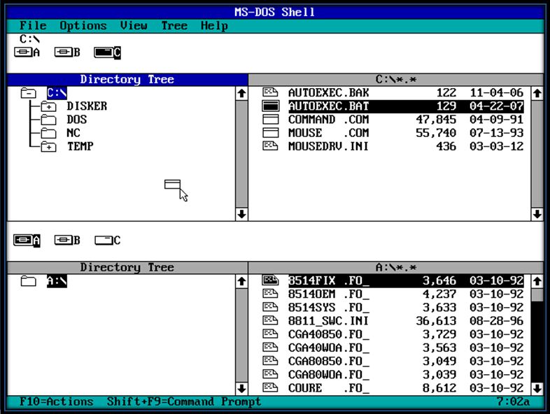
Task: Select AUTOEXEC.BAK file name
Action: click(x=329, y=92)
